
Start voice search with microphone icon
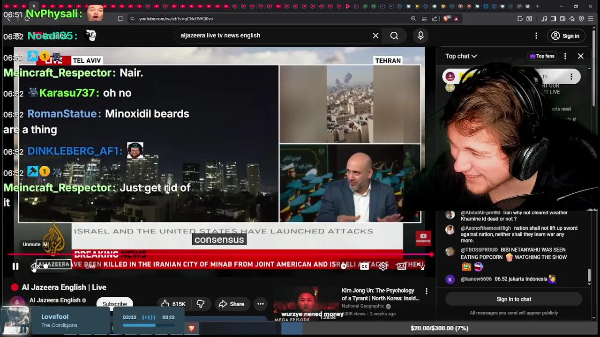click(420, 36)
